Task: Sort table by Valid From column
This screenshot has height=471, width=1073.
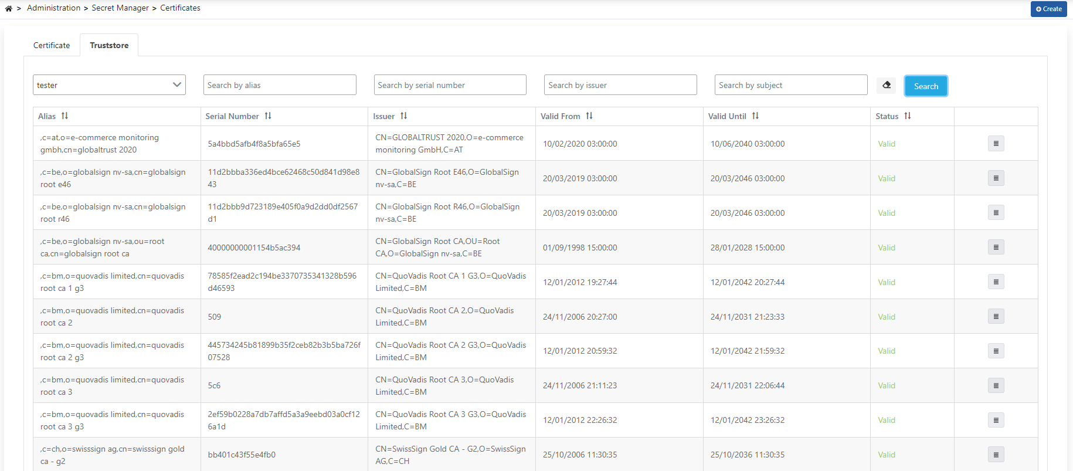Action: pos(589,116)
